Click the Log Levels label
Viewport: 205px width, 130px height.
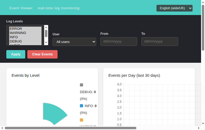pyautogui.click(x=14, y=21)
